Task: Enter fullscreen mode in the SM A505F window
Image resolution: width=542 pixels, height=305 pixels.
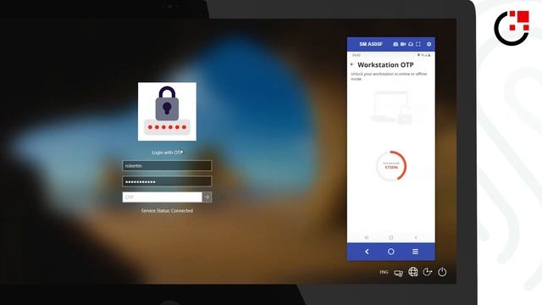Action: (418, 44)
